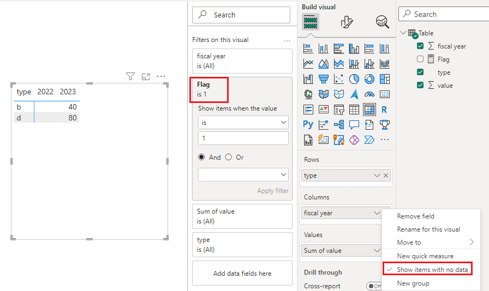Open the Analytics pane magnifier icon
This screenshot has height=291, width=489.
(382, 22)
